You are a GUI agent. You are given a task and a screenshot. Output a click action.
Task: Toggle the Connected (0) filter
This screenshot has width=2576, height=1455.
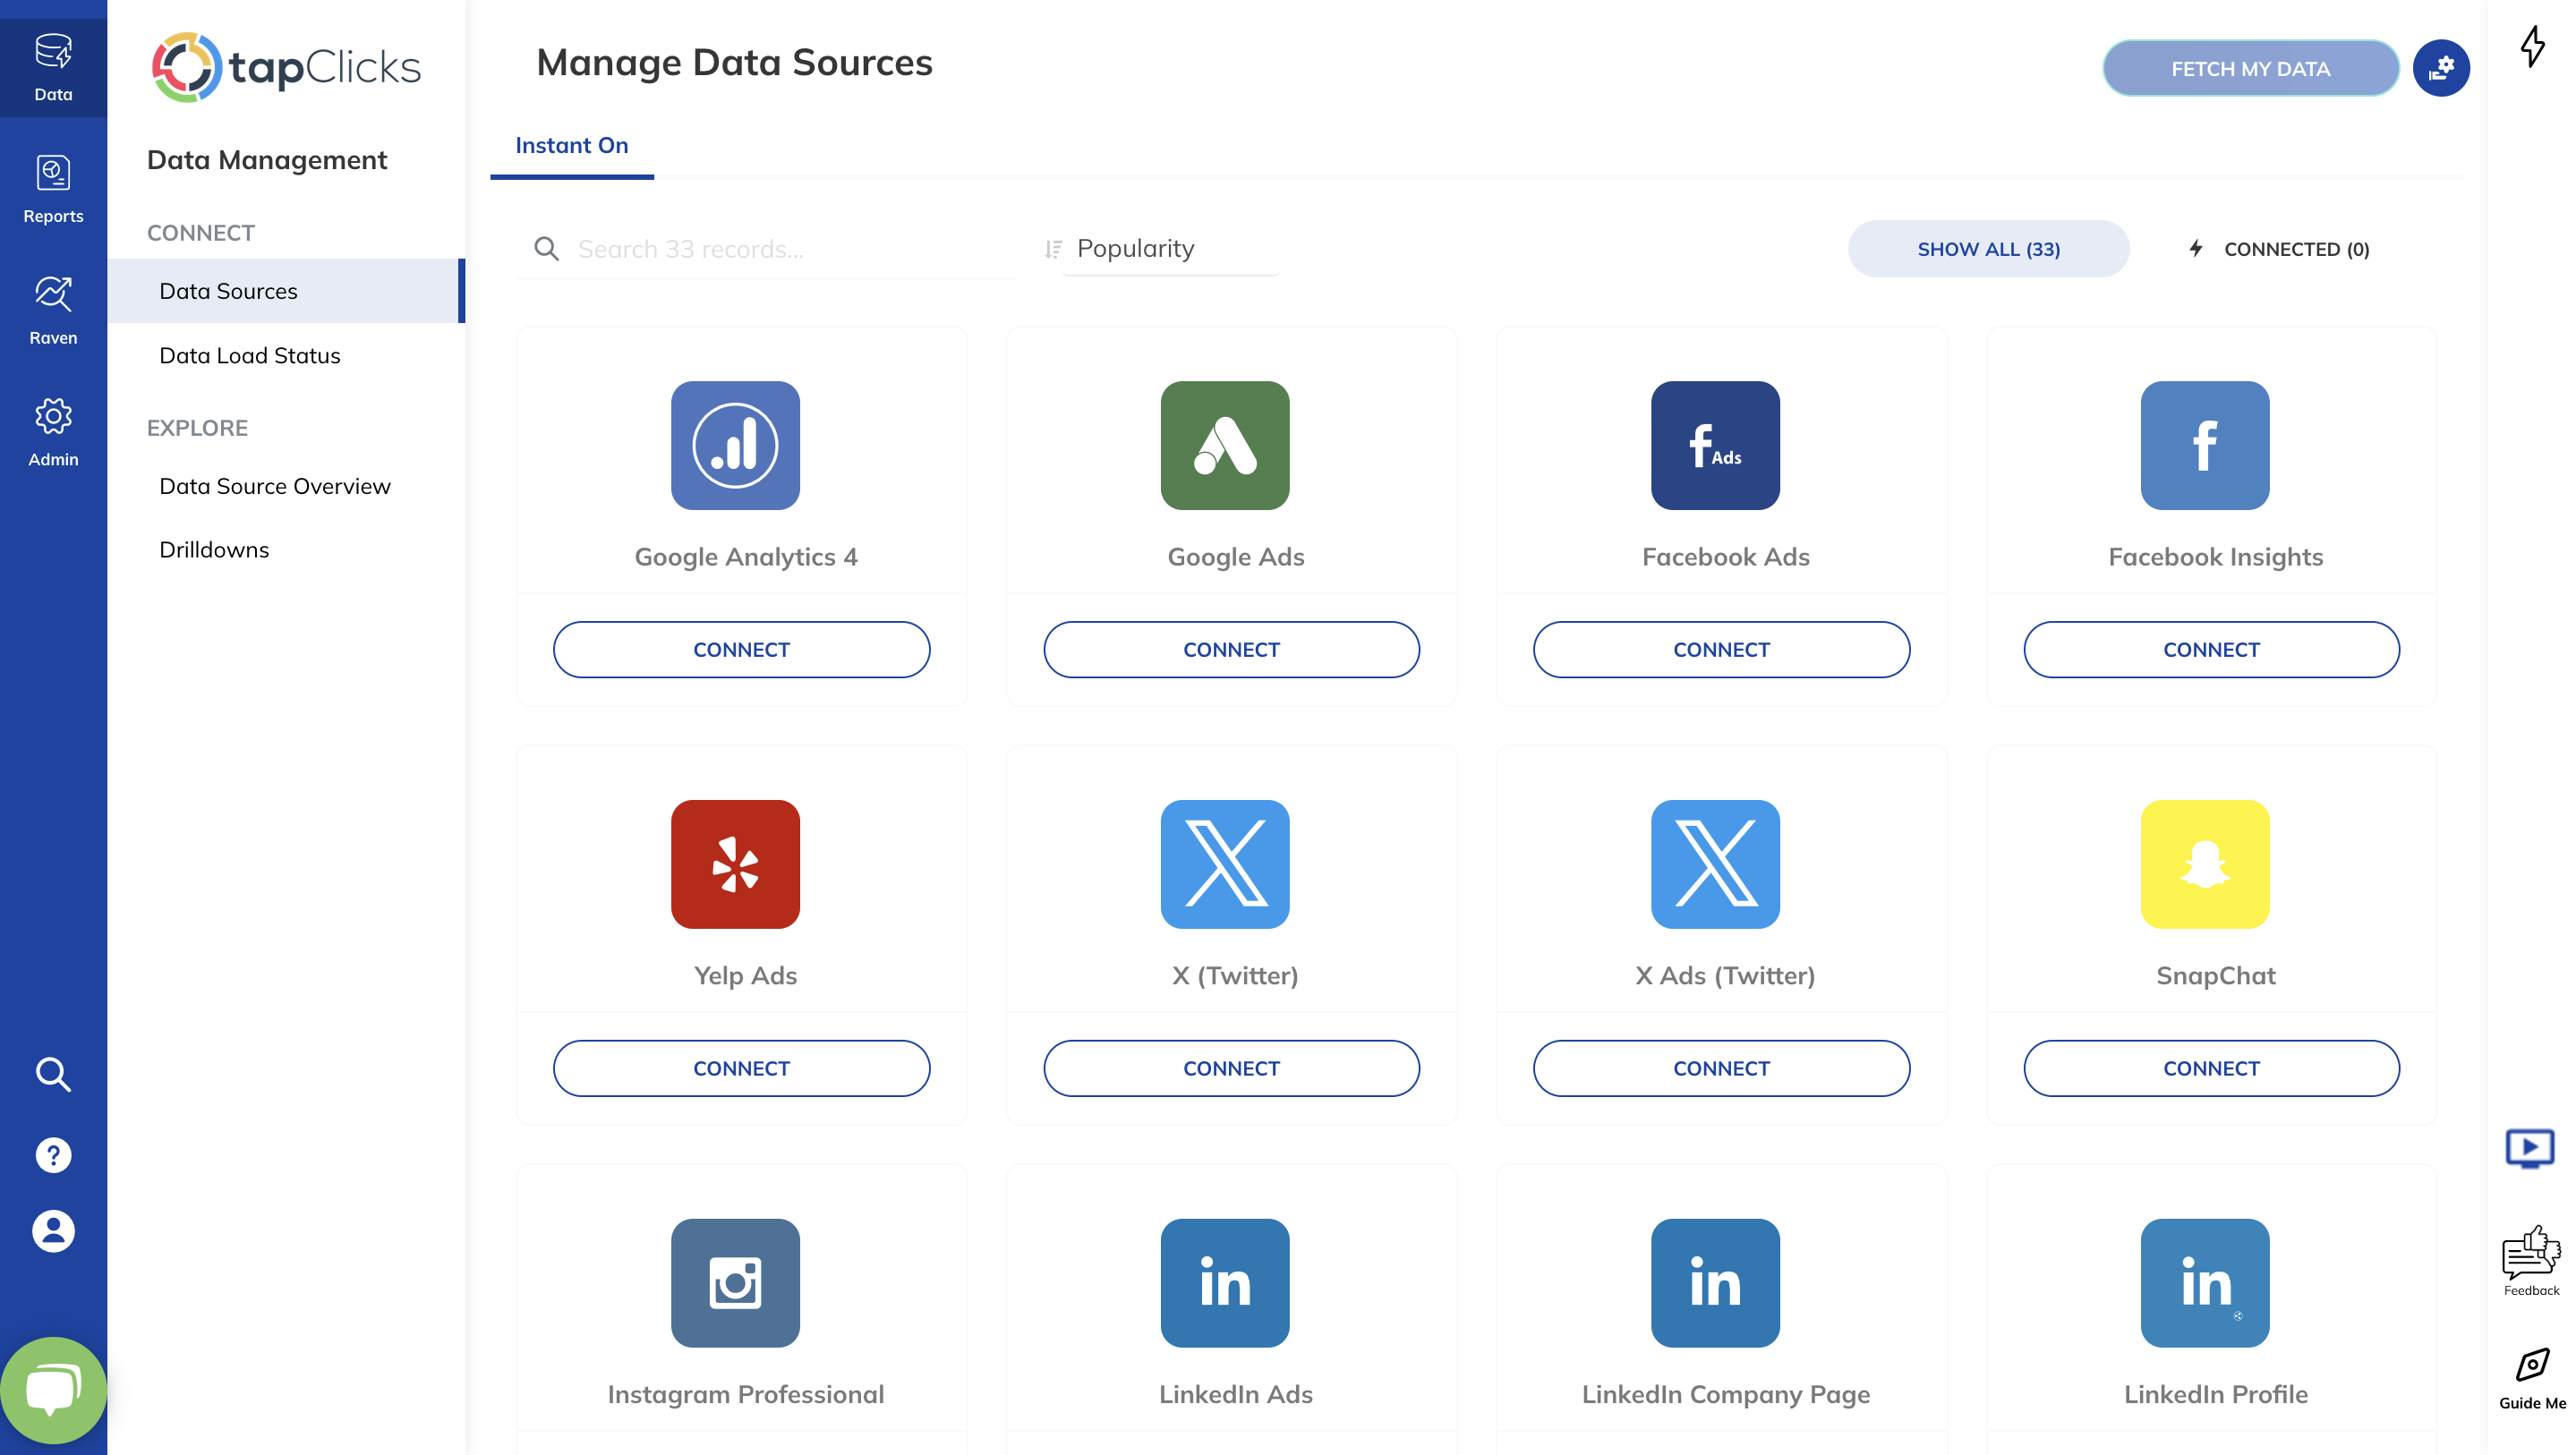[2278, 249]
